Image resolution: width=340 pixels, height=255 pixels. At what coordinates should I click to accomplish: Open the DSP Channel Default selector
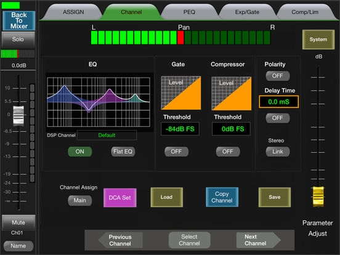(107, 136)
